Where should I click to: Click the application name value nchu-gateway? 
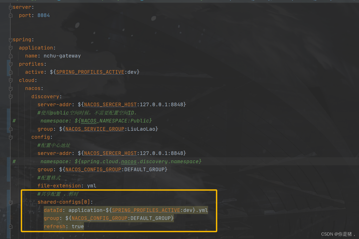pos(62,56)
